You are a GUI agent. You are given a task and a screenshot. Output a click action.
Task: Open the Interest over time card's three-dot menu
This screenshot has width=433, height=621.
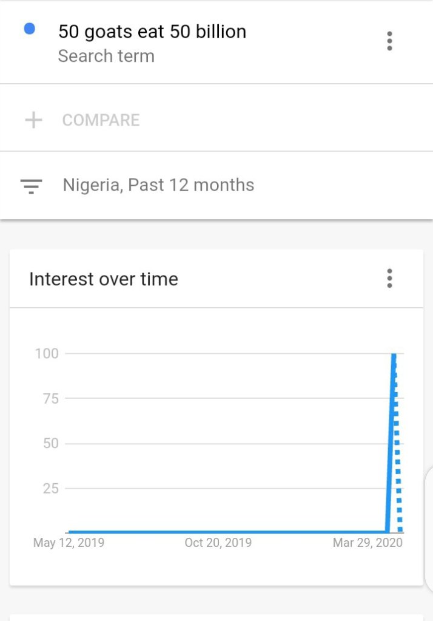coord(389,279)
